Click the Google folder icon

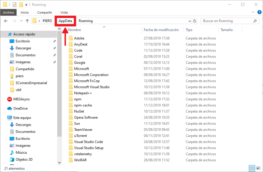(71, 62)
